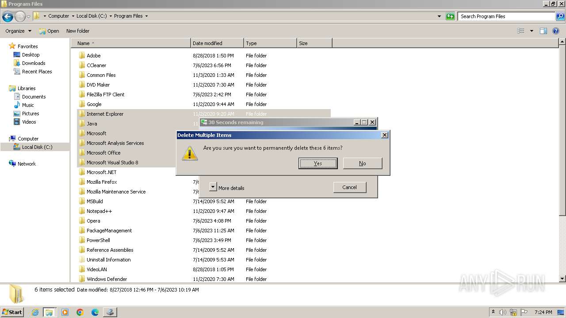Screen dimensions: 566x318
Task: Click the Reference Assemblies folder name
Action: point(110,250)
